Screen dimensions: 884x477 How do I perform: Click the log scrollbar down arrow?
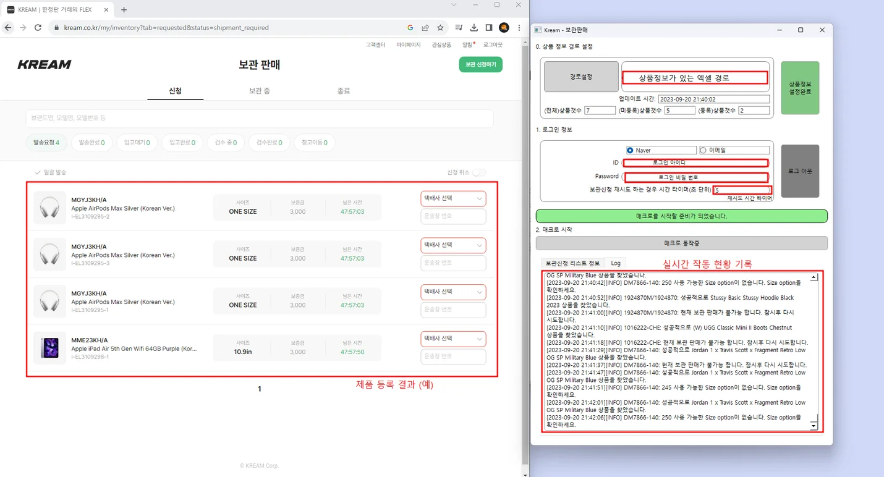click(814, 426)
